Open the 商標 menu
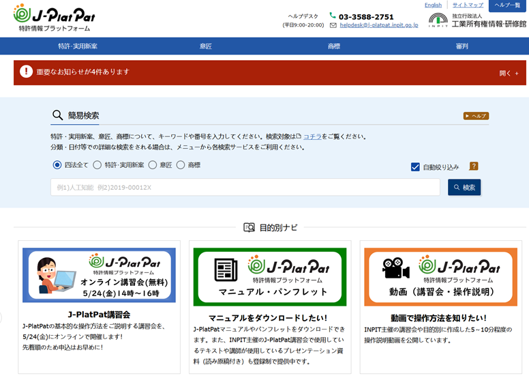Image resolution: width=529 pixels, height=378 pixels. 333,46
